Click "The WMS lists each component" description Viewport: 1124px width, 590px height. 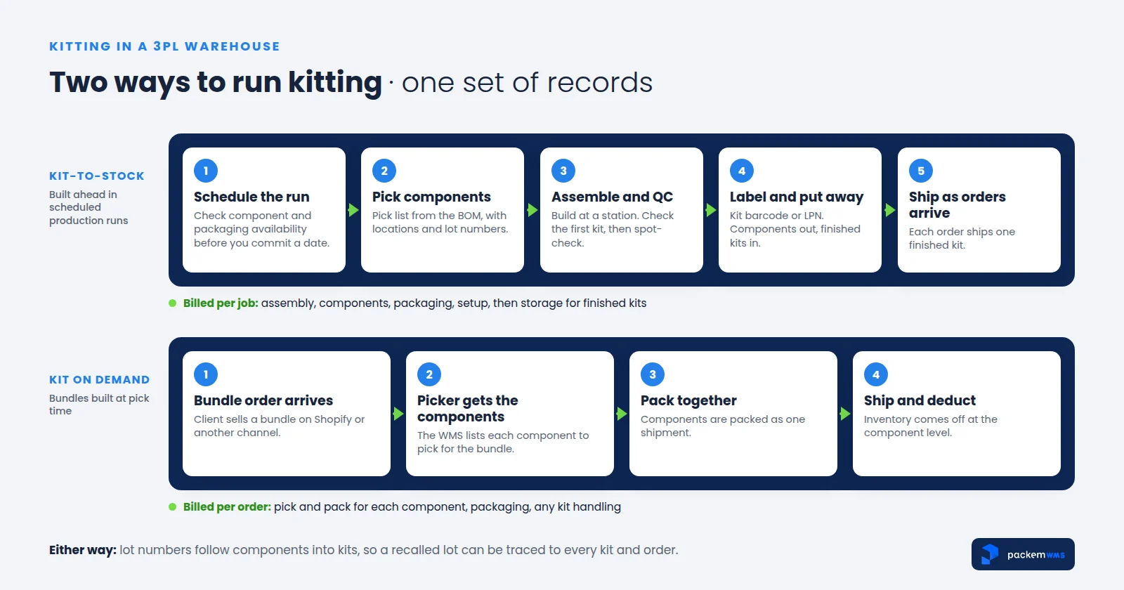pos(503,442)
